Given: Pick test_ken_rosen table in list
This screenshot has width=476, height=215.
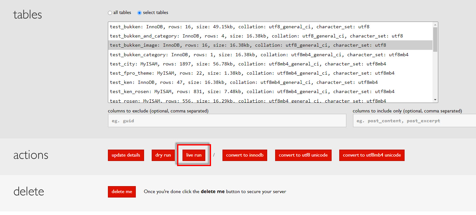Looking at the screenshot, I should tap(252, 91).
